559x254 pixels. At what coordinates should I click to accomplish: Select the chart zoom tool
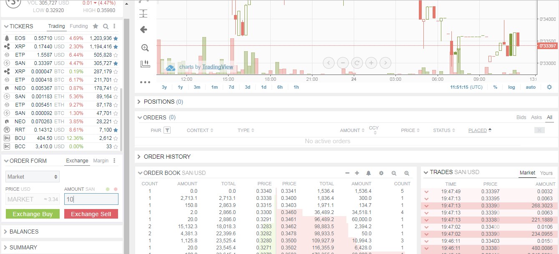(x=144, y=47)
